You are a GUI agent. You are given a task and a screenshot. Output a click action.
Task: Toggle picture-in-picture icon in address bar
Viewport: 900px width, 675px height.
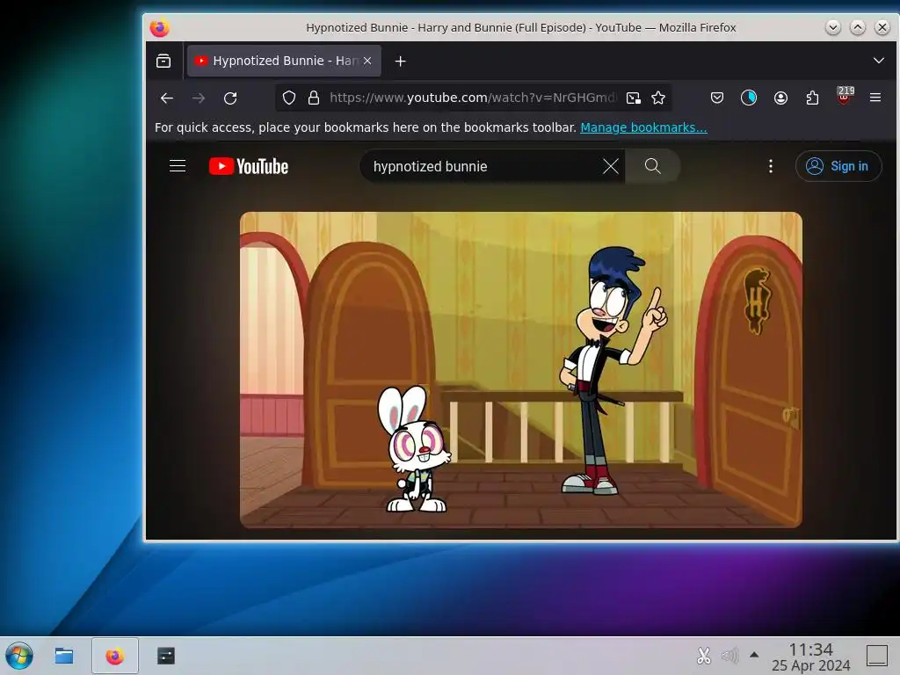coord(633,98)
